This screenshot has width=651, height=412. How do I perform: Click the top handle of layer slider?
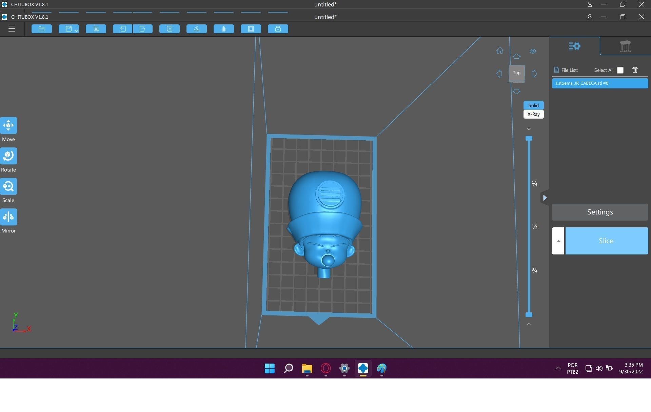point(529,138)
